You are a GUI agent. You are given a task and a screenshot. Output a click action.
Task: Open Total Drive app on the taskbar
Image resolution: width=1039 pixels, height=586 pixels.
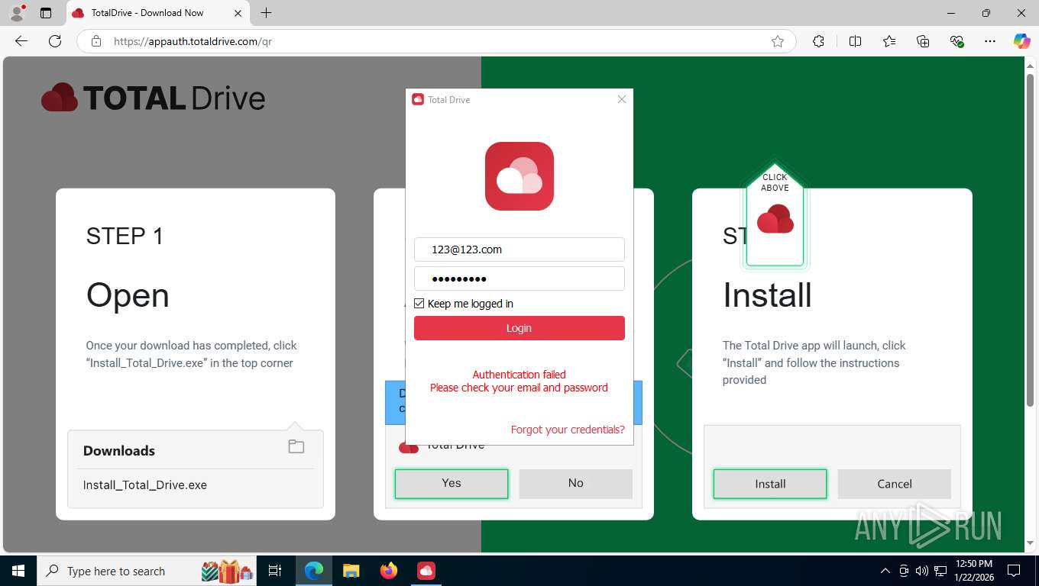coord(426,571)
